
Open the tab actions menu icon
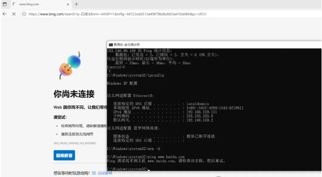(x=5, y=4)
